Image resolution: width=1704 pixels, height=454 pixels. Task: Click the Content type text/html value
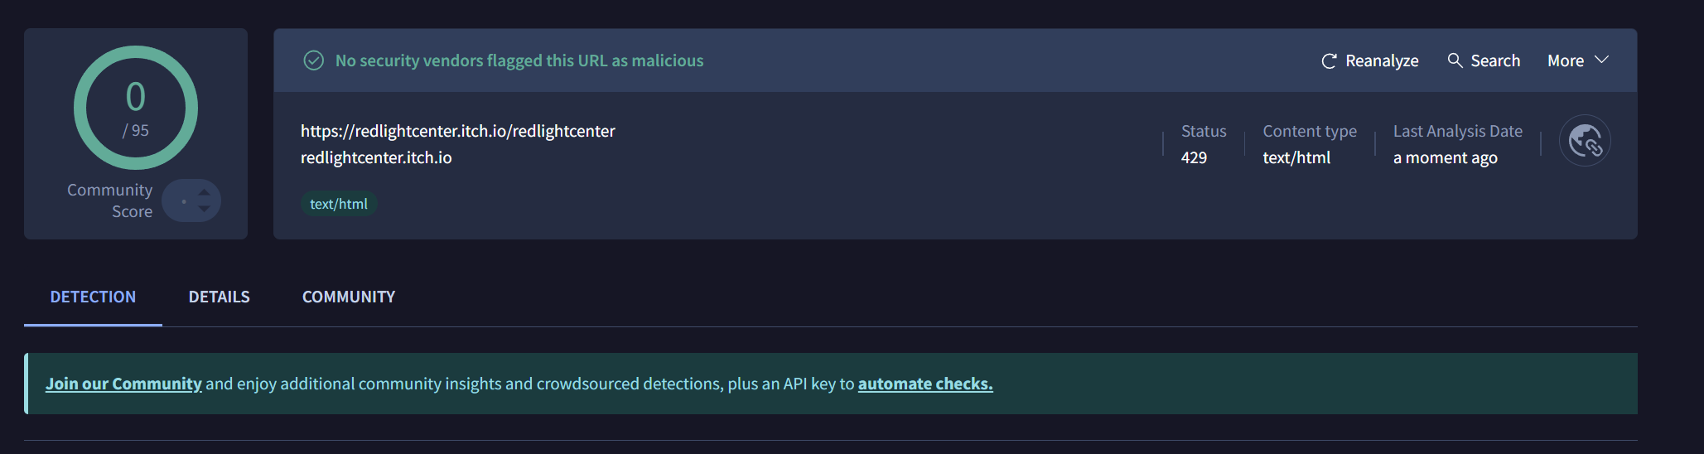pos(1296,157)
